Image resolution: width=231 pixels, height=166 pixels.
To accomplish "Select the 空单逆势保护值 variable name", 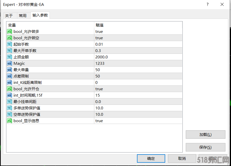I will click(27, 114).
